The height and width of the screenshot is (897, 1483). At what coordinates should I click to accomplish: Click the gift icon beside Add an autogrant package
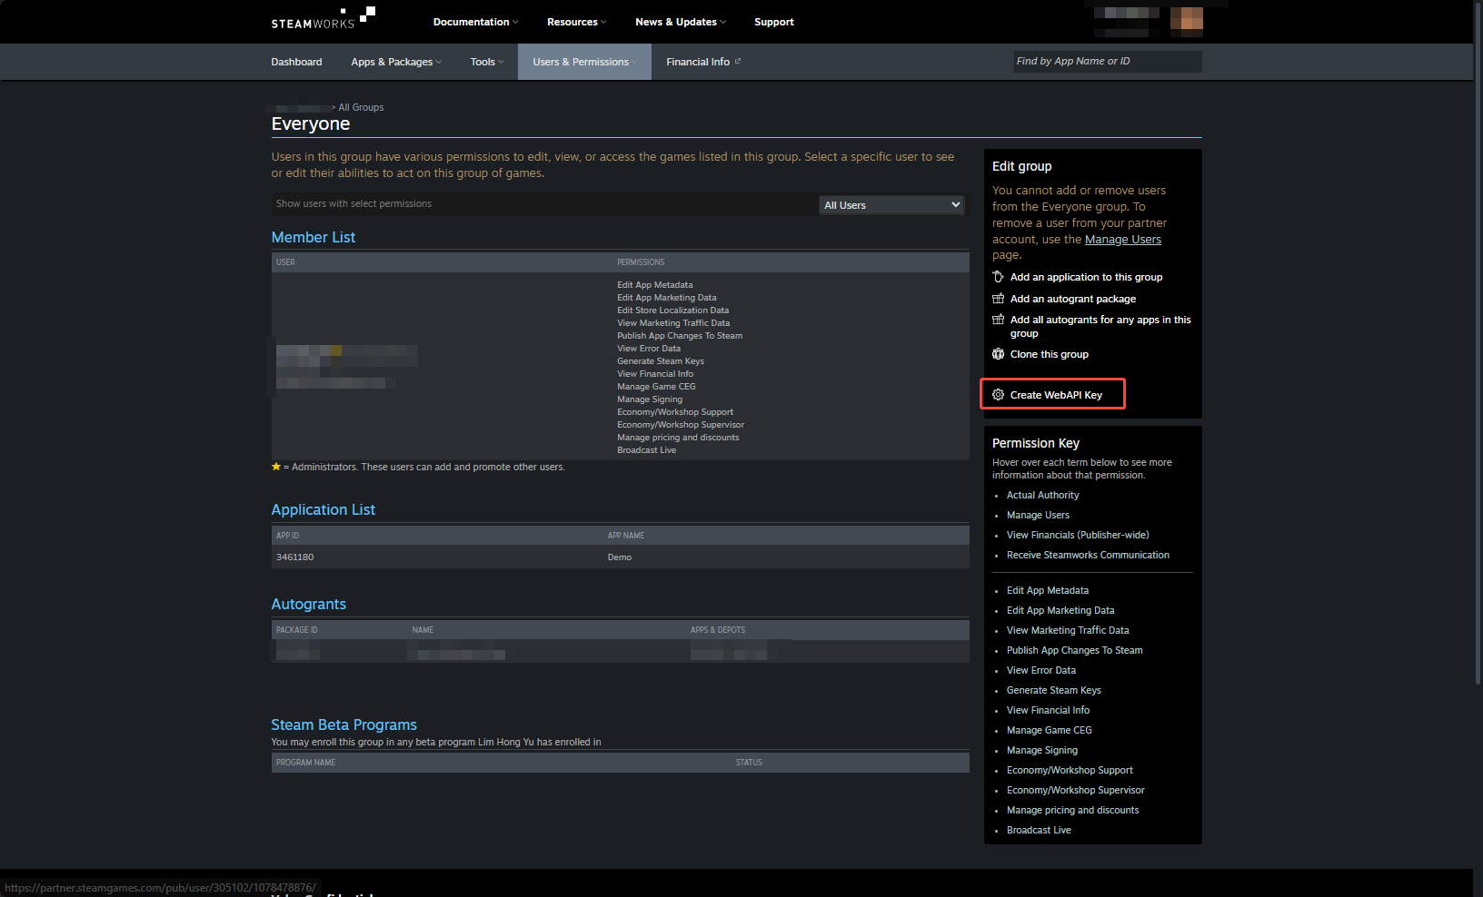[998, 299]
